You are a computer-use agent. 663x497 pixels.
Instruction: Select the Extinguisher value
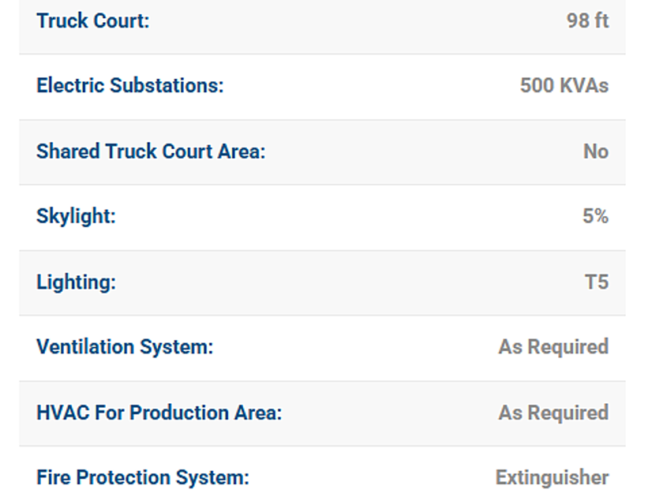point(552,478)
